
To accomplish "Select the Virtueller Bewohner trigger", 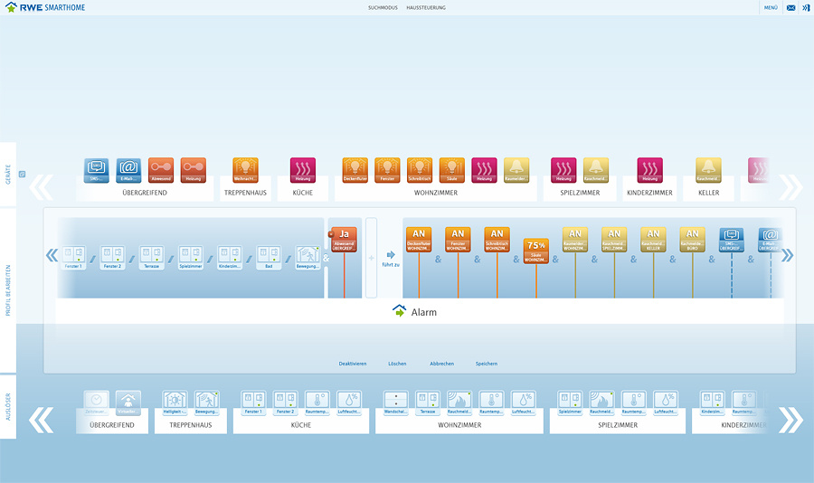I will (128, 403).
